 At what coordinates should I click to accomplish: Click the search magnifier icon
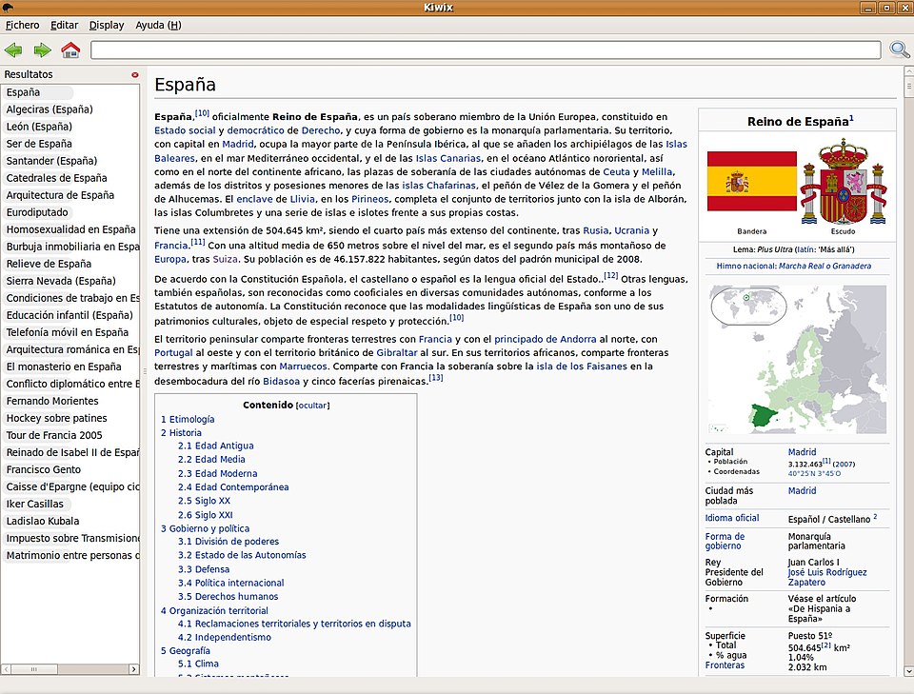click(899, 50)
